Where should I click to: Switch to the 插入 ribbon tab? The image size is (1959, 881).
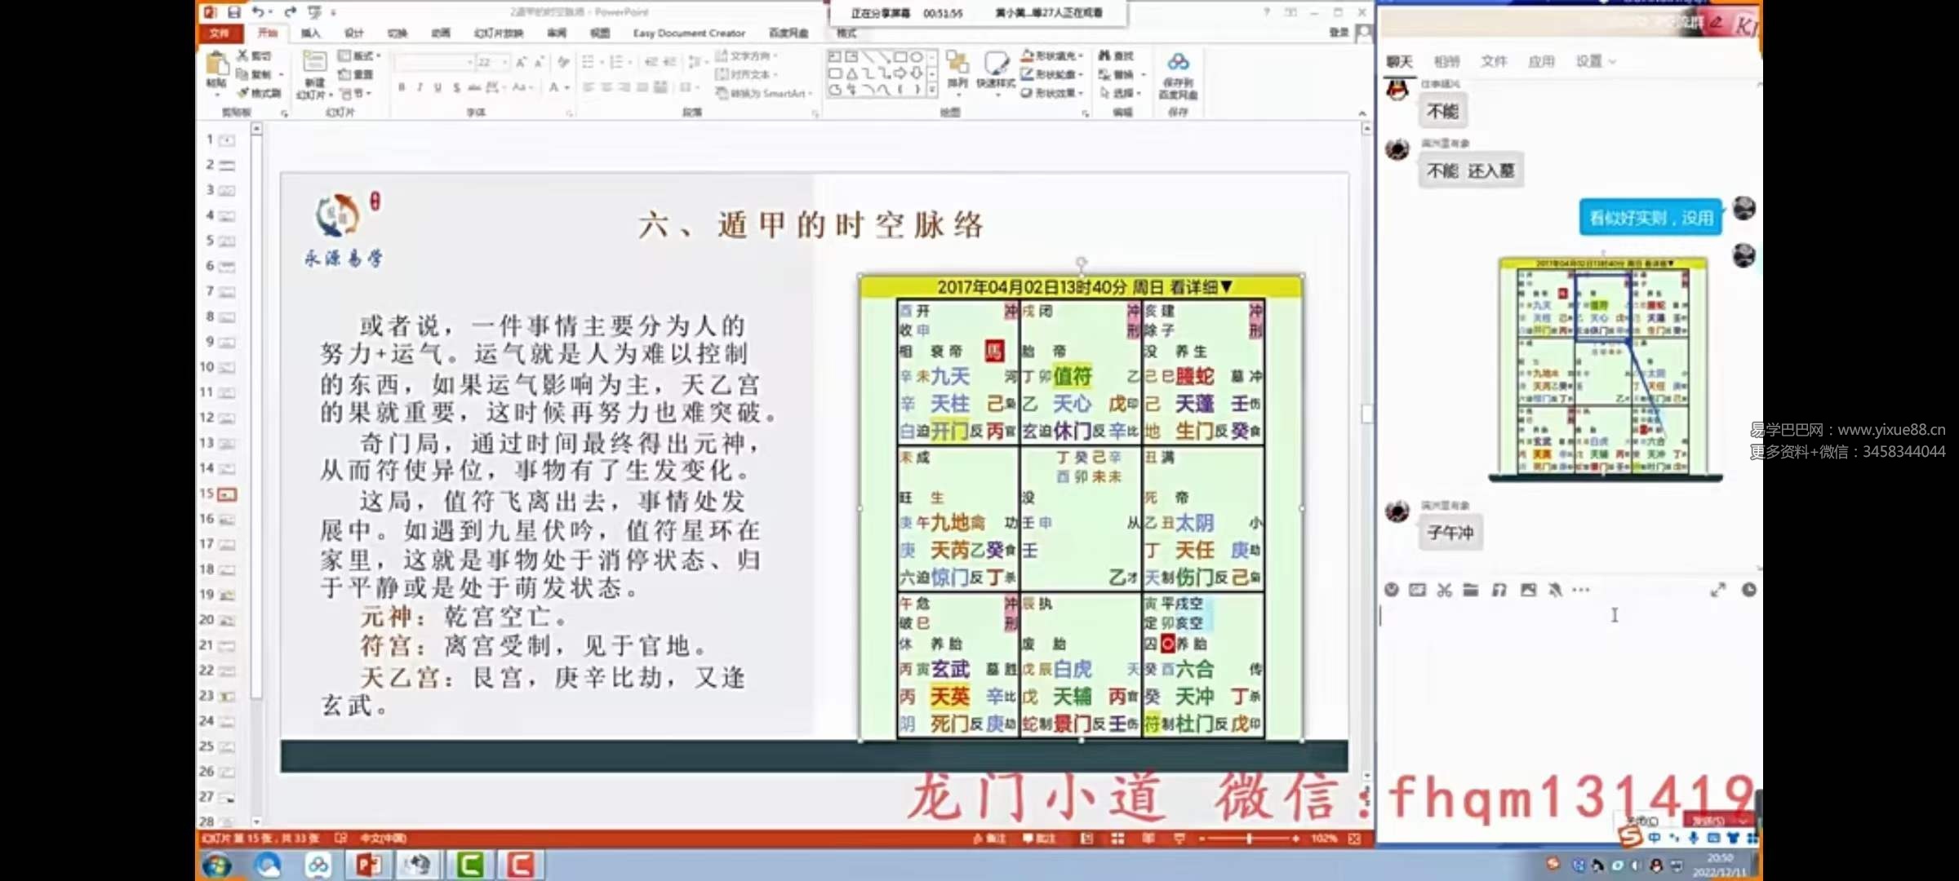pos(313,33)
